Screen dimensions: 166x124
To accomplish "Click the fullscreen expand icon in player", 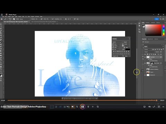I will (x=154, y=107).
